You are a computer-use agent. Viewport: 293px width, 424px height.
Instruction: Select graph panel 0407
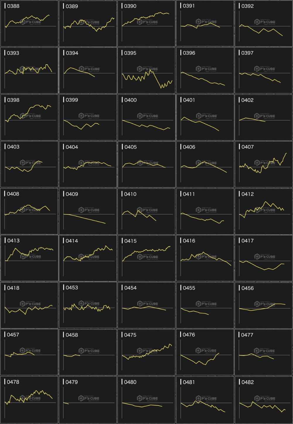click(264, 164)
